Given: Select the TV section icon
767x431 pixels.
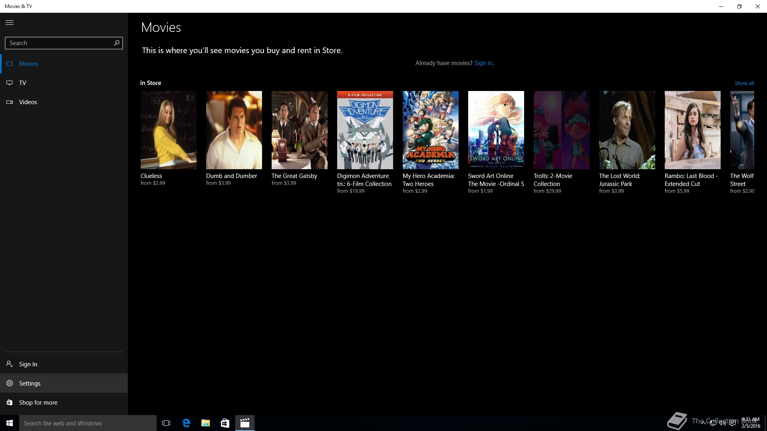Looking at the screenshot, I should point(10,83).
